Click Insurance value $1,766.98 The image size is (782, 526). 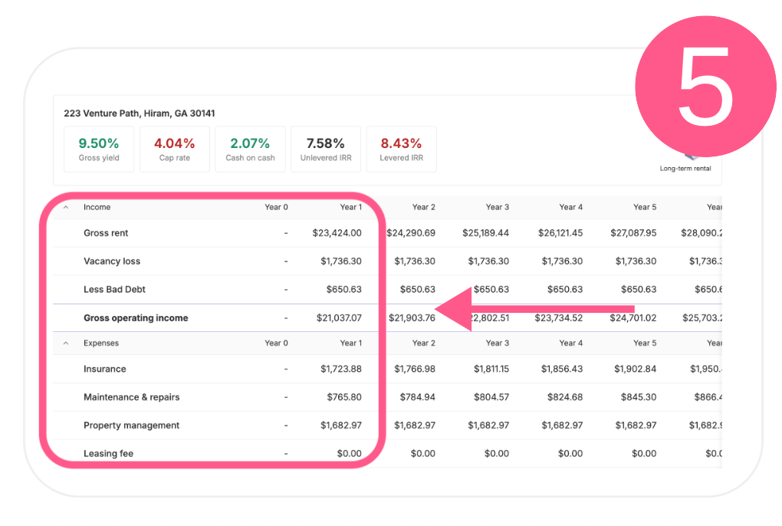415,369
